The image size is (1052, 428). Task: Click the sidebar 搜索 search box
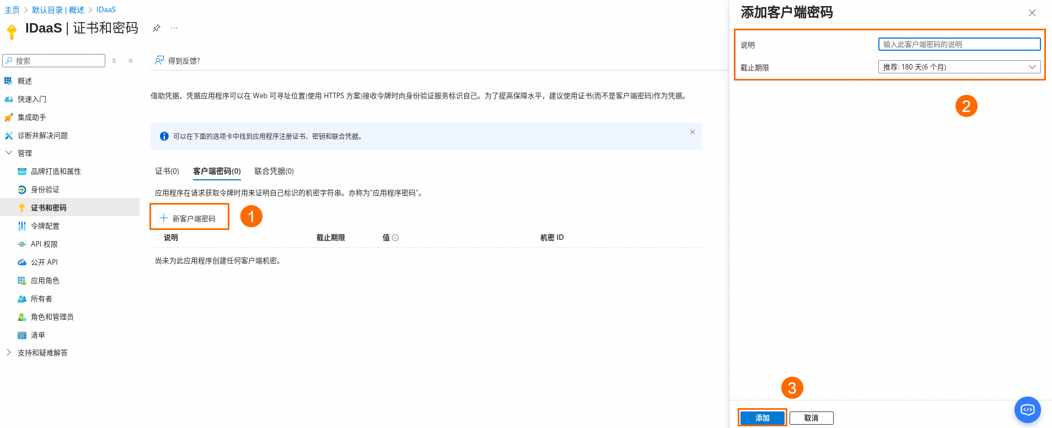click(x=53, y=61)
